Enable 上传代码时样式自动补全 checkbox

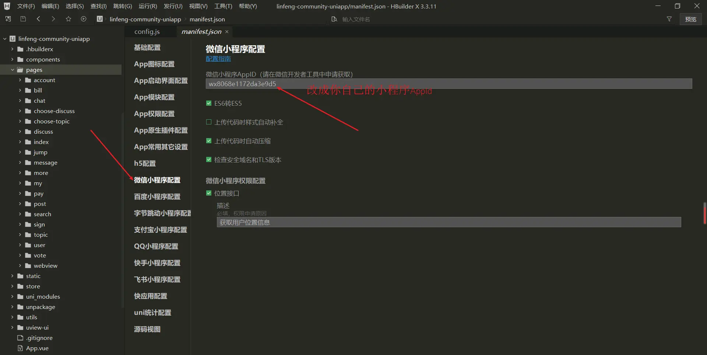point(209,122)
